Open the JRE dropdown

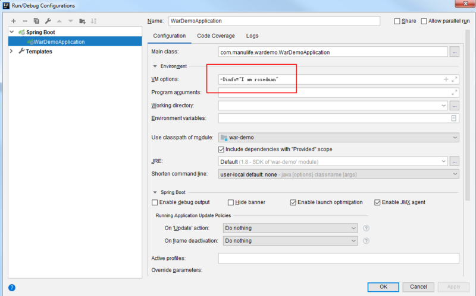443,161
